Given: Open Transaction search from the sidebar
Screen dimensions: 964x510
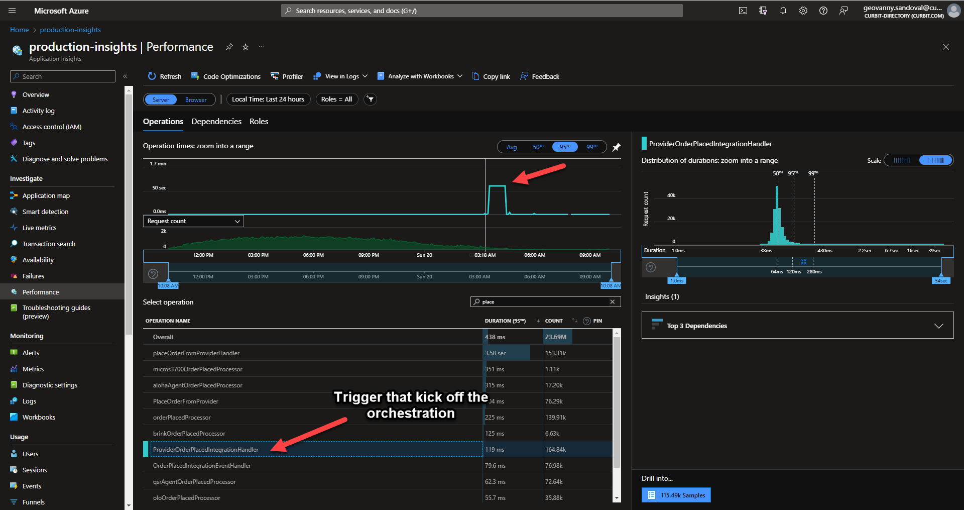Looking at the screenshot, I should coord(48,243).
